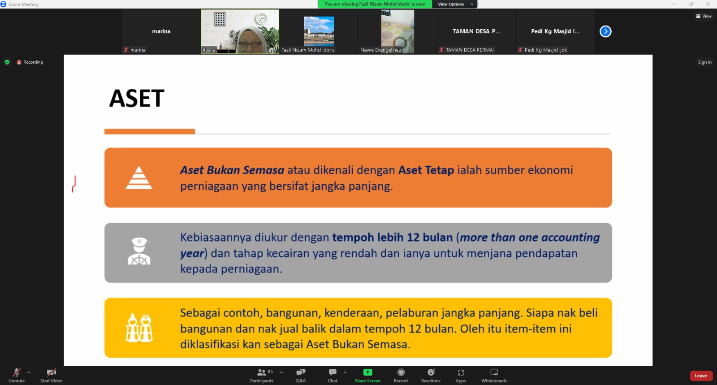Expand the arrow beside Participants

click(281, 372)
